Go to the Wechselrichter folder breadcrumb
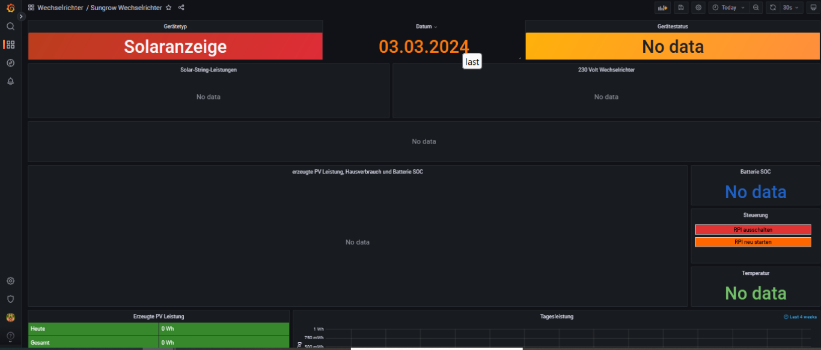The image size is (821, 350). point(60,8)
